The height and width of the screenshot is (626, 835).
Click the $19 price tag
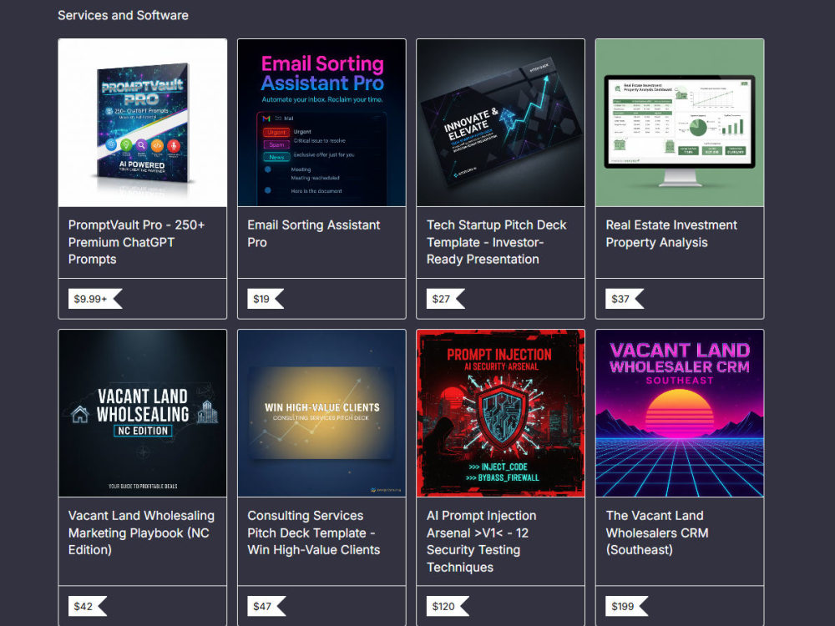click(x=266, y=299)
